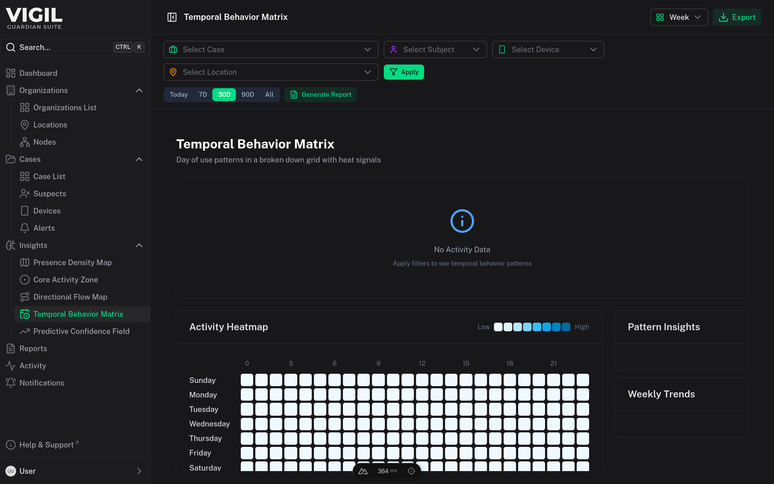Open the Select Device dropdown
The image size is (774, 484).
548,50
